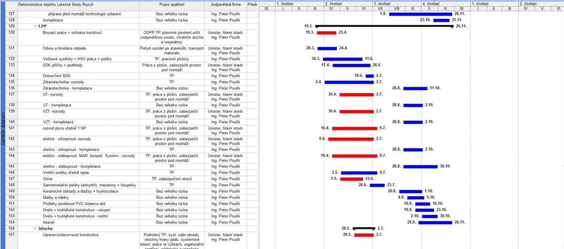Select task 'Odvou a likvidace odpadu'
Viewport: 564px width, 249px height.
click(64, 48)
